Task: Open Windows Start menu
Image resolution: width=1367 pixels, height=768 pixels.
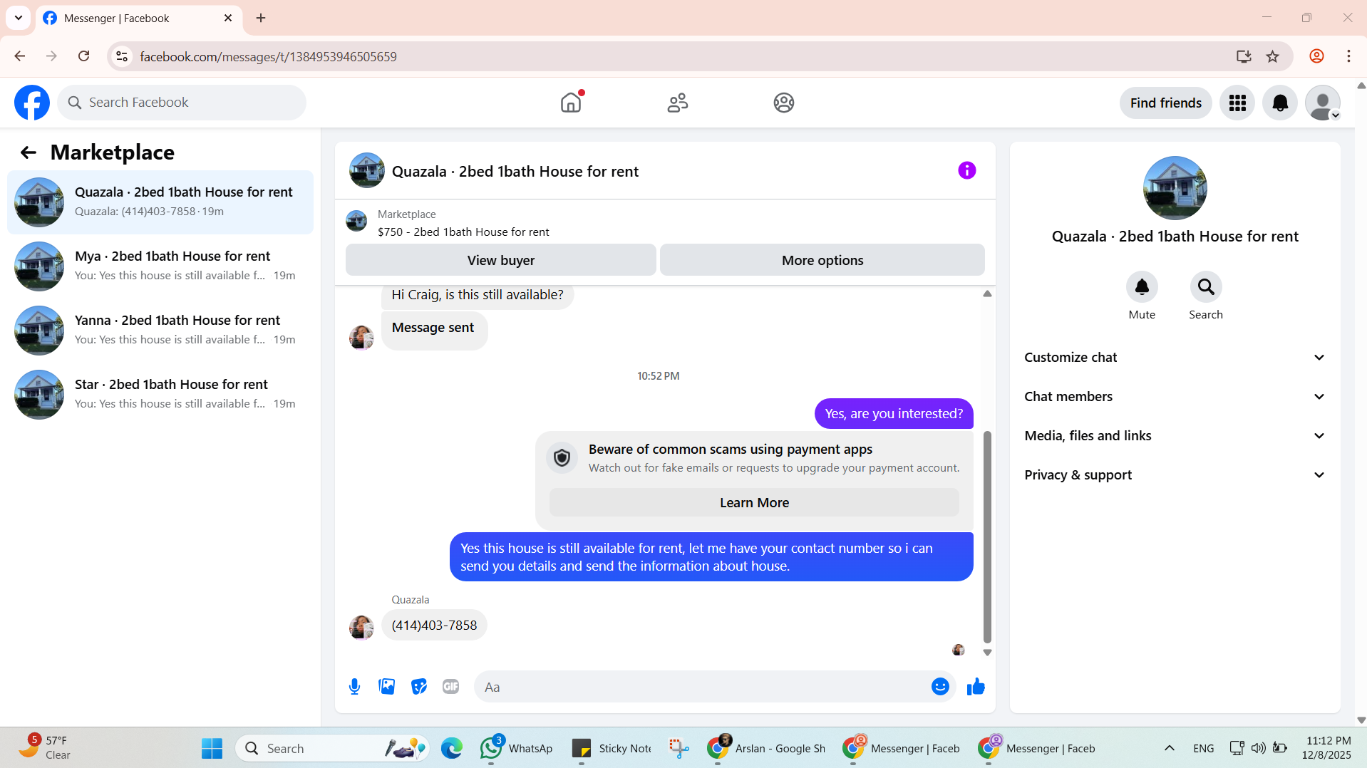Action: pyautogui.click(x=212, y=748)
